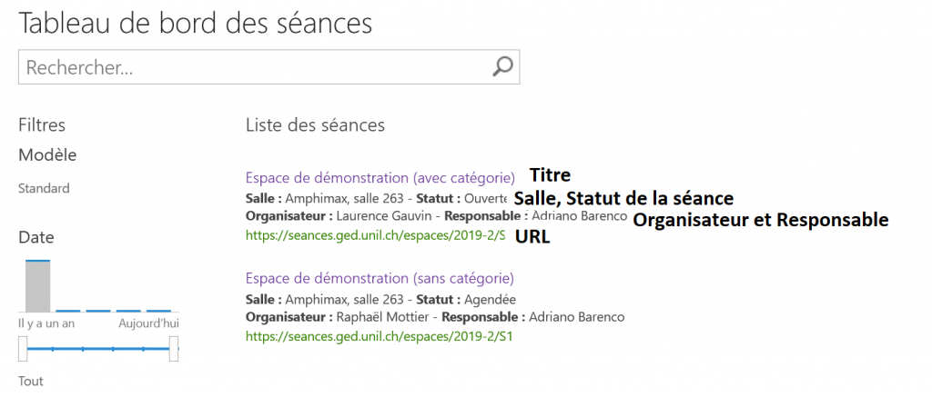Viewport: 932px width, 397px height.
Task: Focus the Rechercher search field
Action: (x=255, y=67)
